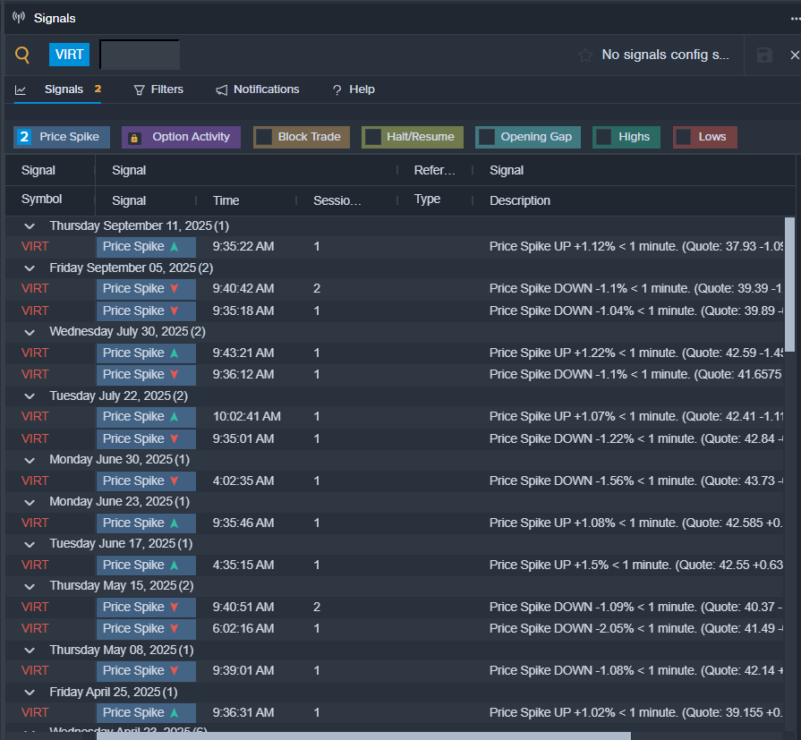Open the Help tab

pos(353,89)
